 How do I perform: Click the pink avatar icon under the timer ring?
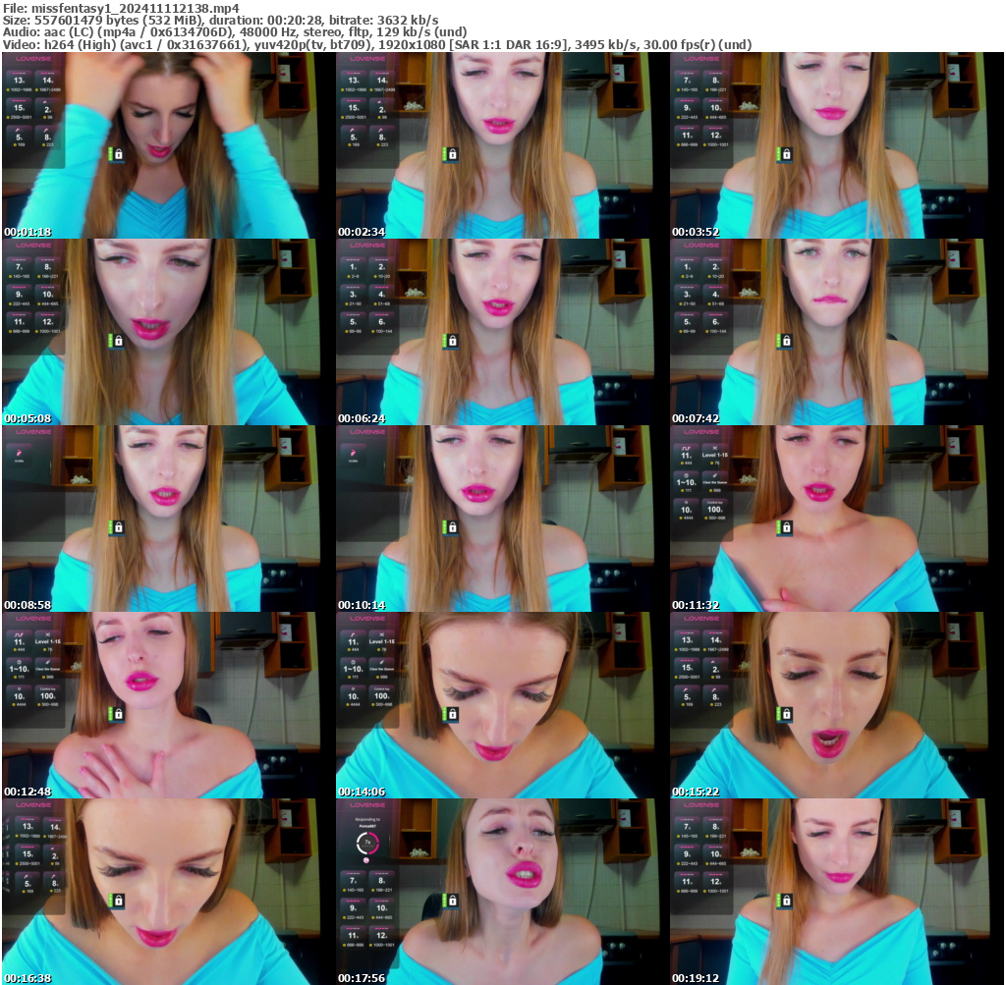coord(366,860)
